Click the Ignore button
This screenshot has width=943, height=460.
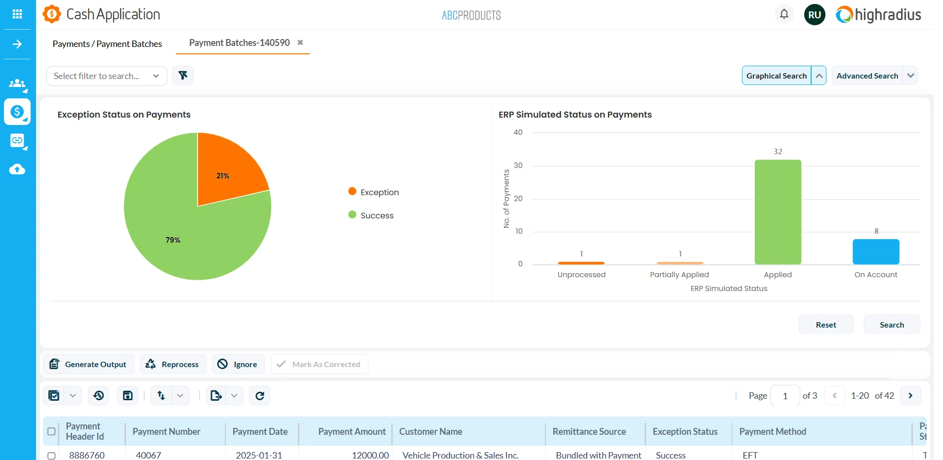coord(238,364)
